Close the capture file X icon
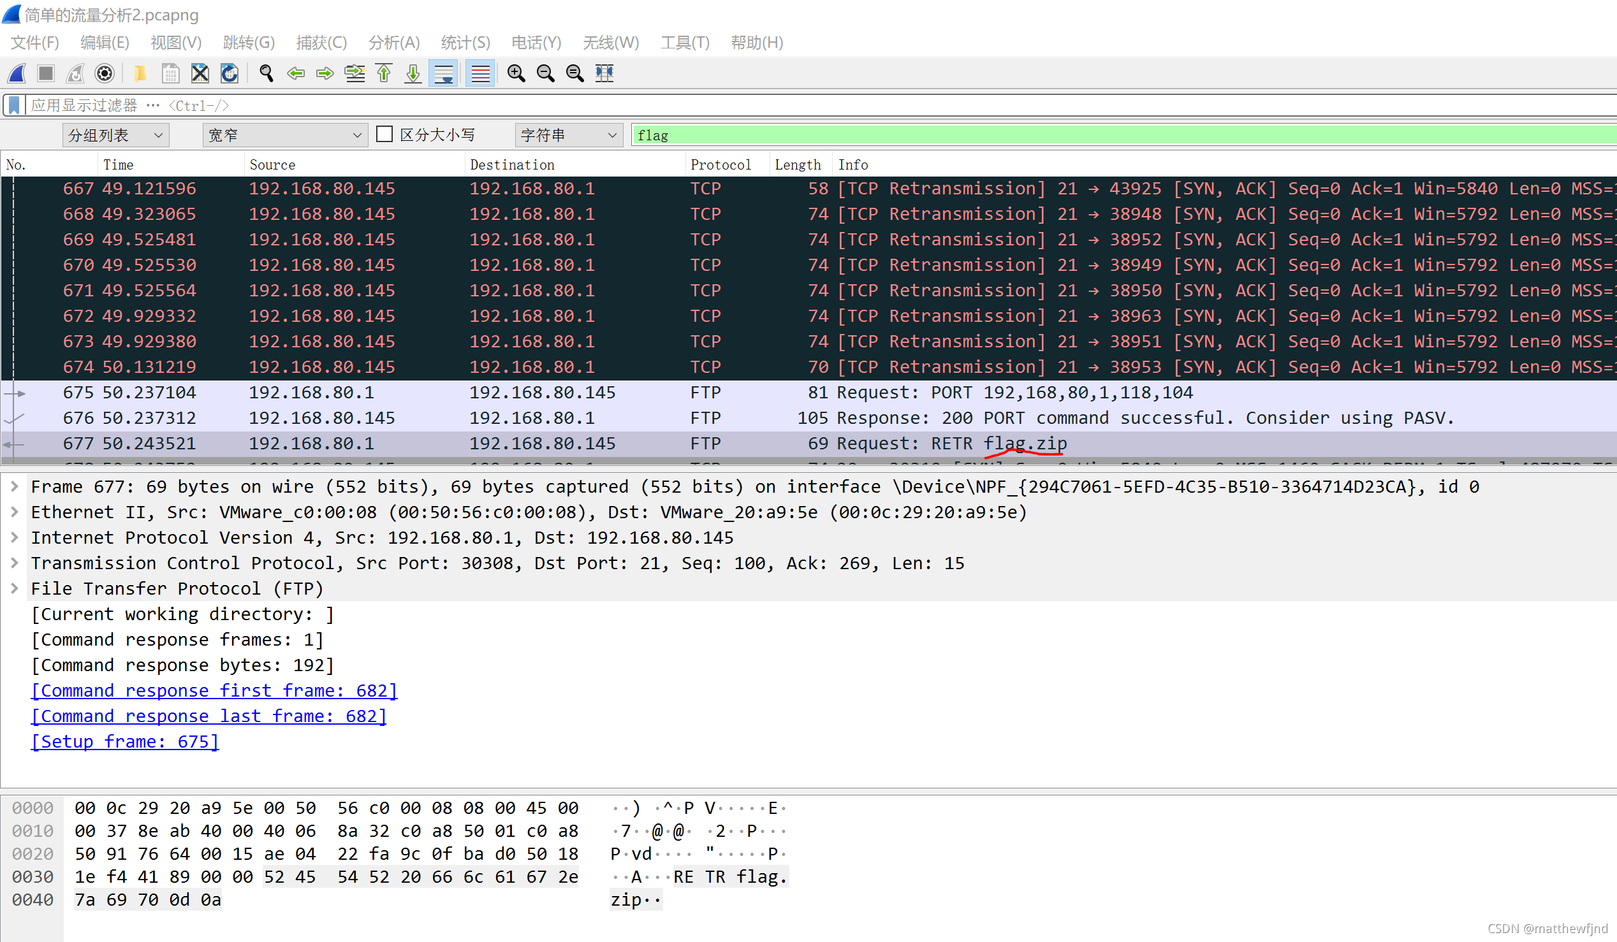Viewport: 1617px width, 942px height. pos(200,73)
